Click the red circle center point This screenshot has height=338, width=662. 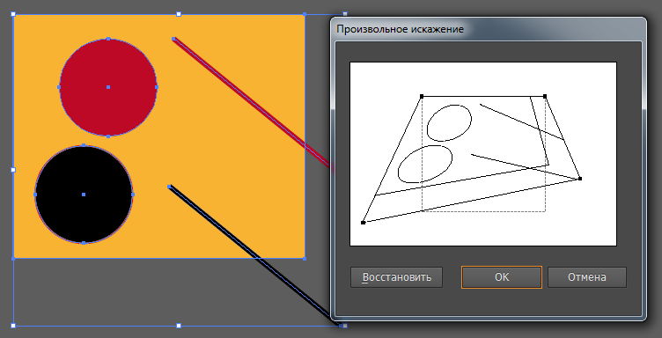click(108, 87)
